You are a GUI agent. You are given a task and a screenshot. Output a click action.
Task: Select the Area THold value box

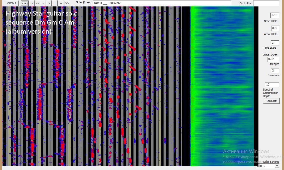pyautogui.click(x=275, y=28)
